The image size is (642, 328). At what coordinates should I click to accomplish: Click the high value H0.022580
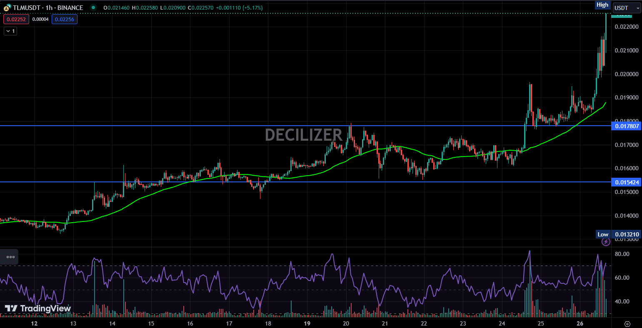pyautogui.click(x=145, y=7)
